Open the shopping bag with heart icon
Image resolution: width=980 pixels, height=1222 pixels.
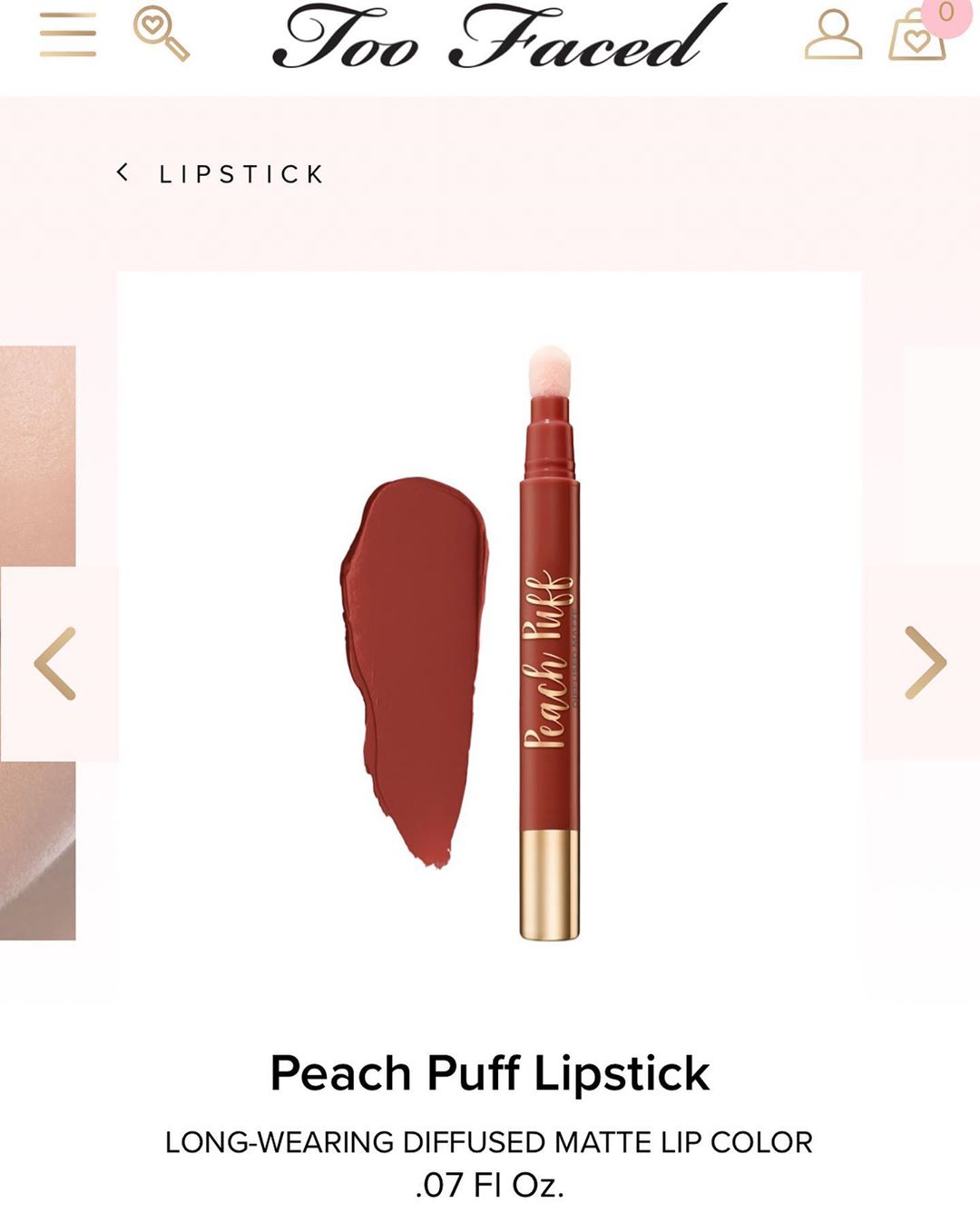pos(916,38)
